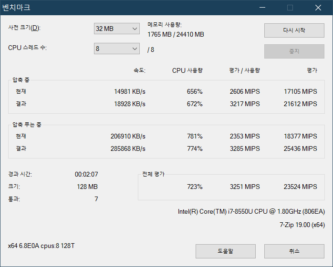Click the 압축 푸는 중 group label
333x267 pixels.
pos(27,125)
